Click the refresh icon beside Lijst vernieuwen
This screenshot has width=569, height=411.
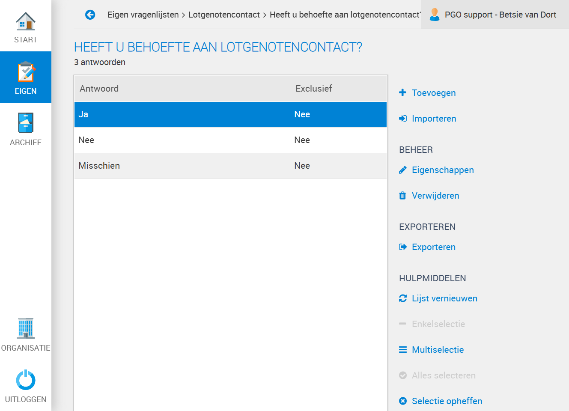click(403, 298)
